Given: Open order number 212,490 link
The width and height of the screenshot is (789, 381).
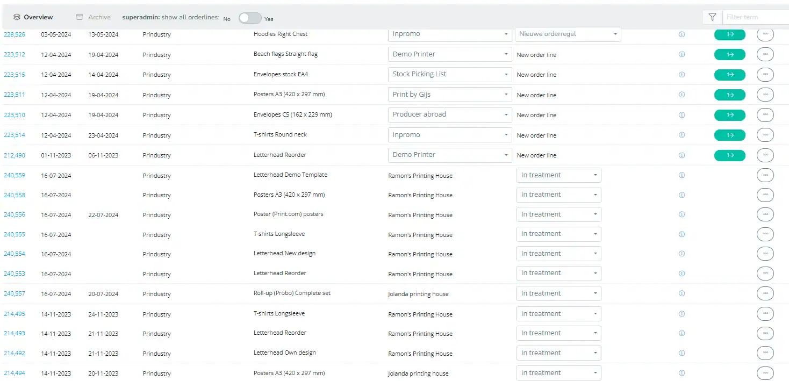Looking at the screenshot, I should tap(15, 155).
